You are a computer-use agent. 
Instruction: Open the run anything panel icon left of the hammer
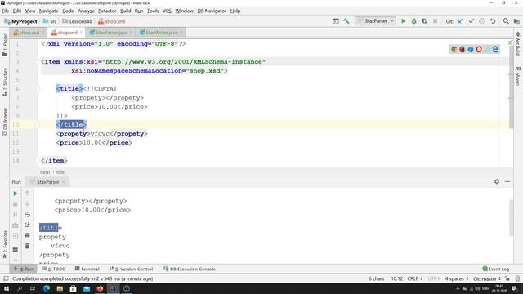coord(336,21)
